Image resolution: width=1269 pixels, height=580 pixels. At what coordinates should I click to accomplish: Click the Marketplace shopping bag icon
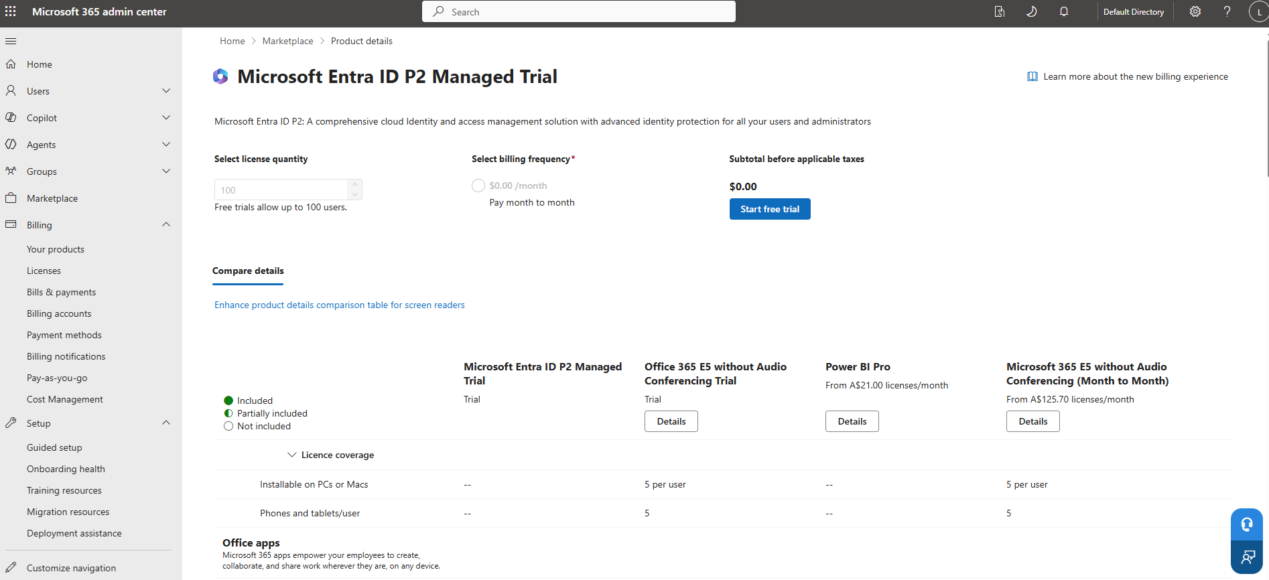click(x=11, y=198)
